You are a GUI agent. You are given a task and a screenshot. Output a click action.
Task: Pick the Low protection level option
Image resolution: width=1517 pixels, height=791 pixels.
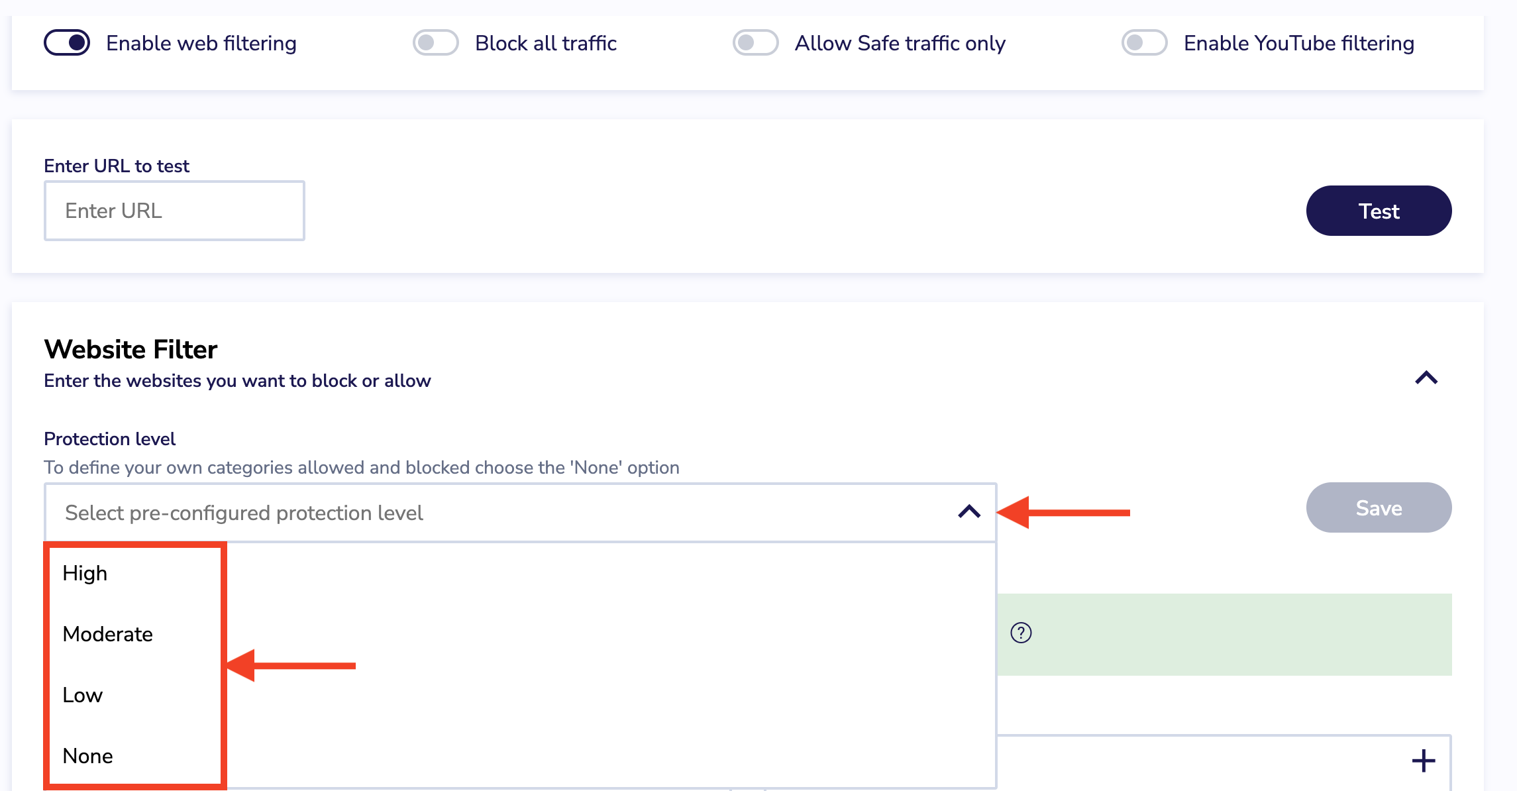pos(83,695)
